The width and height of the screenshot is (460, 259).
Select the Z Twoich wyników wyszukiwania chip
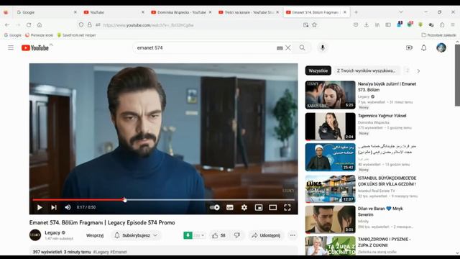[x=366, y=71]
